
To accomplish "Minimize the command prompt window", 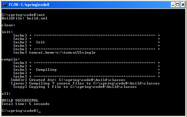I will tap(173, 5).
